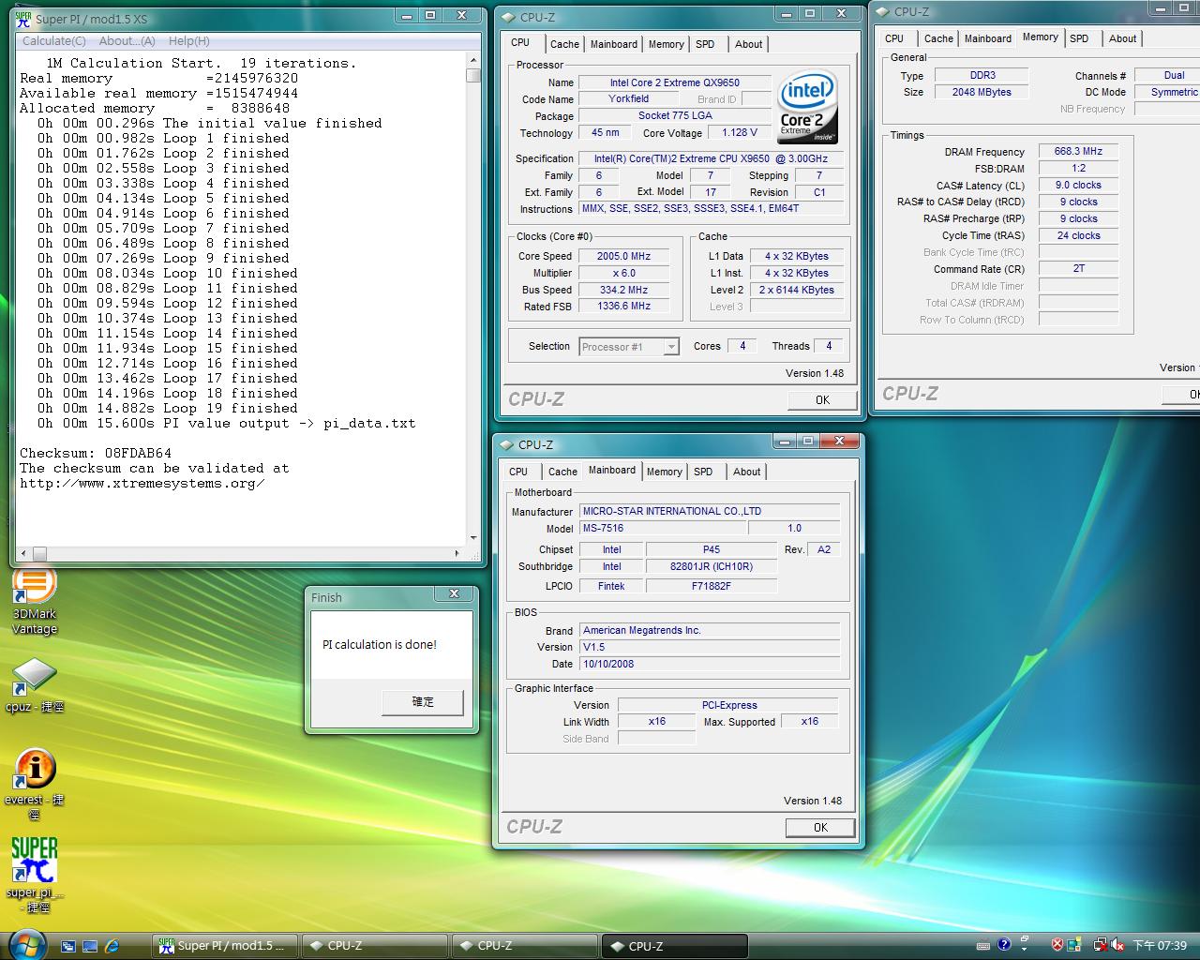1200x960 pixels.
Task: Open Memory tab in the Mainboard CPU-Z window
Action: coord(664,472)
